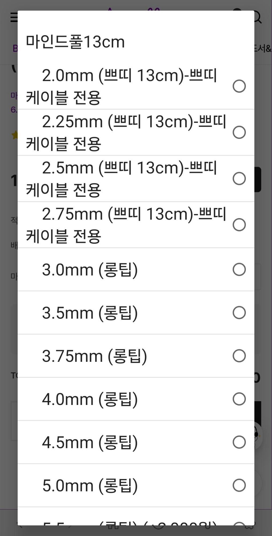
Task: Tap the '3.5mm (롱팁)' option text
Action: coord(90,313)
